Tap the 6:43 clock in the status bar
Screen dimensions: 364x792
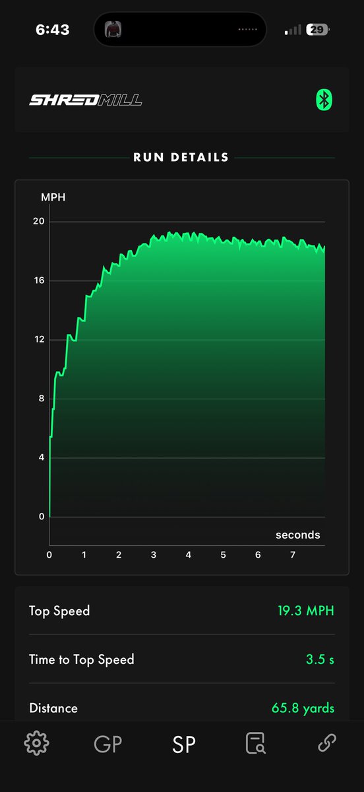[51, 30]
